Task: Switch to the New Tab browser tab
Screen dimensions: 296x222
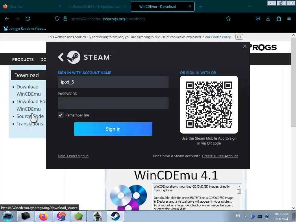Action: click(x=32, y=7)
